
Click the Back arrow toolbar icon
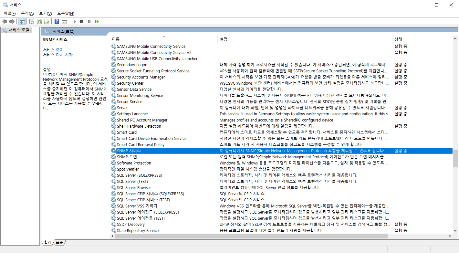pos(5,21)
